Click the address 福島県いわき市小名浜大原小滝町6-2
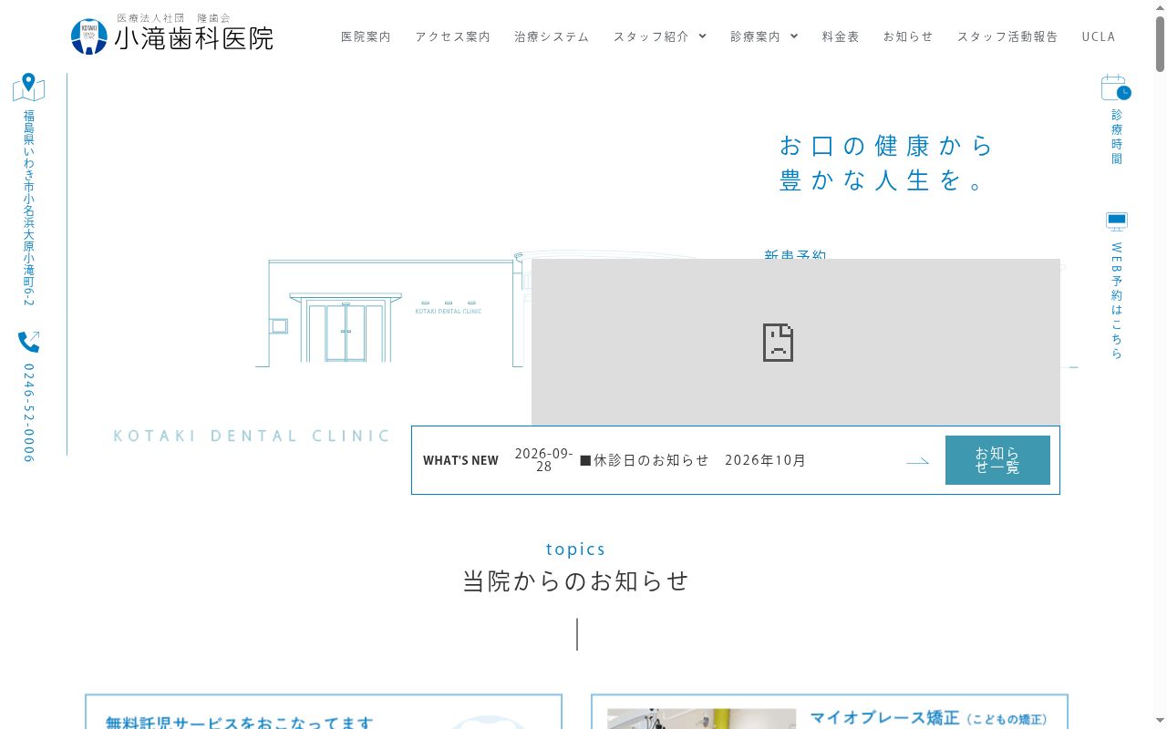 (x=29, y=208)
